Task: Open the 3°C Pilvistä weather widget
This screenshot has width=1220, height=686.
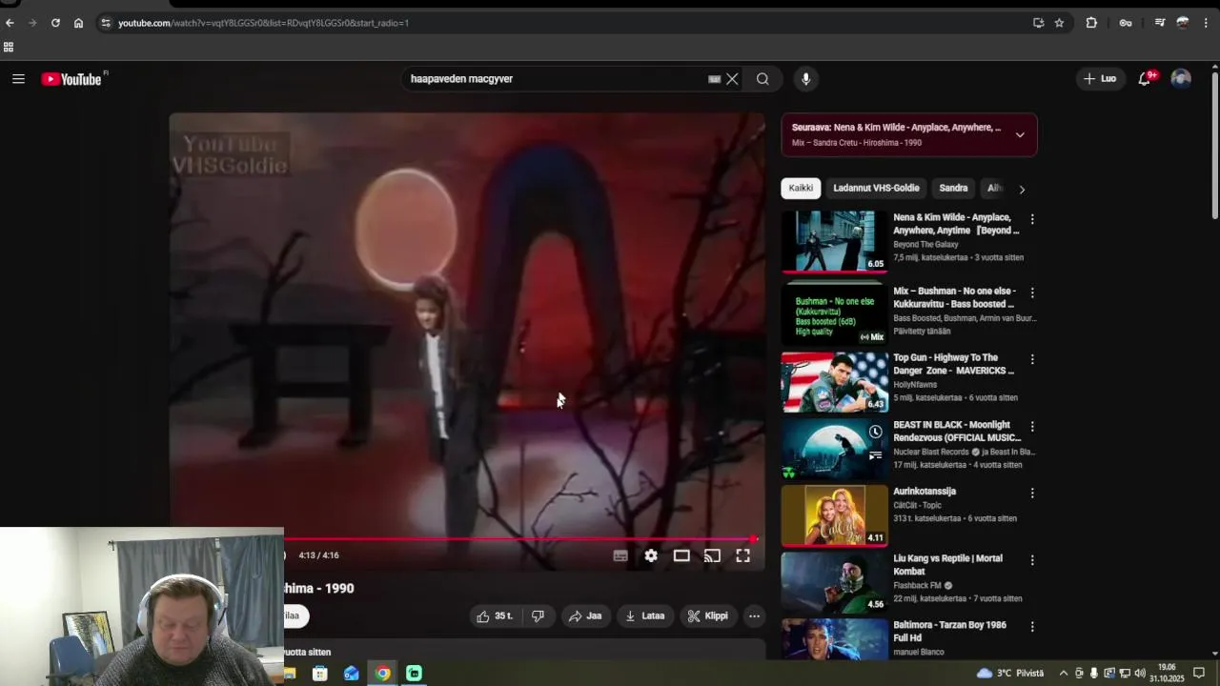Action: tap(1010, 674)
